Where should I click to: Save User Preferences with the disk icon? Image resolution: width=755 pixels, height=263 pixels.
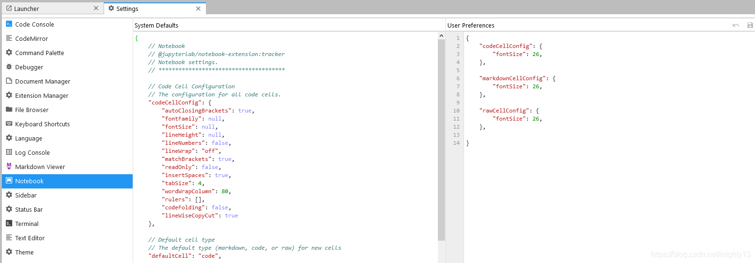750,25
